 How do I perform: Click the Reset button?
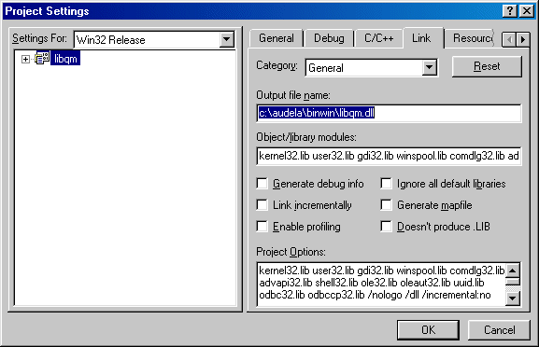[487, 66]
